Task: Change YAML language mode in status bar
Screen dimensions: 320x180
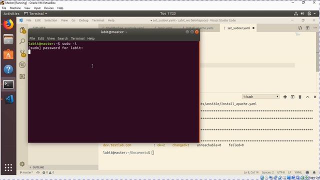Action: (x=298, y=172)
